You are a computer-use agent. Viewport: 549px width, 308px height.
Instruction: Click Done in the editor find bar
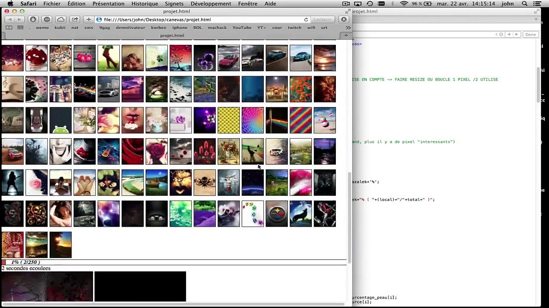tap(531, 35)
